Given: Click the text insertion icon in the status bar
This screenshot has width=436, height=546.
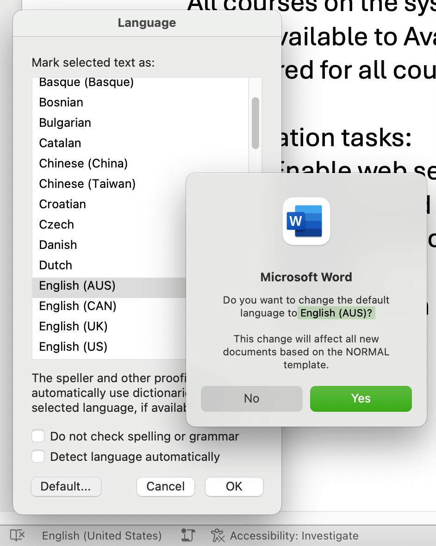Looking at the screenshot, I should click(x=187, y=535).
